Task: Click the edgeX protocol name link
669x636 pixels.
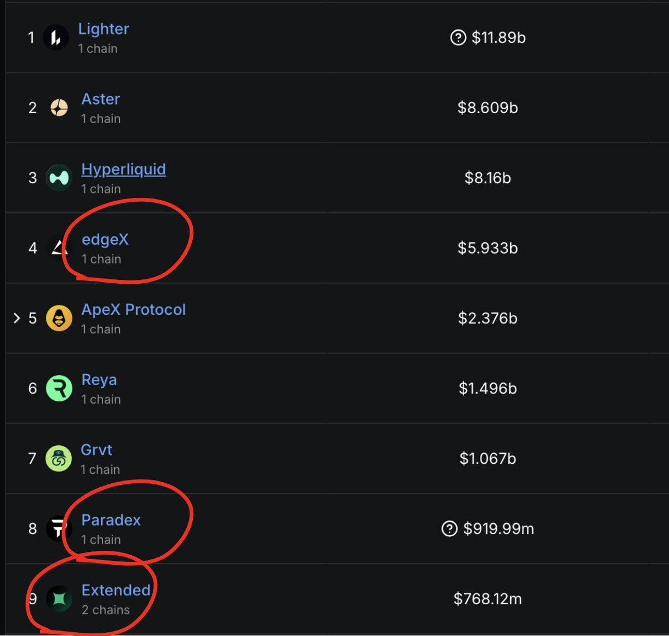Action: point(105,240)
